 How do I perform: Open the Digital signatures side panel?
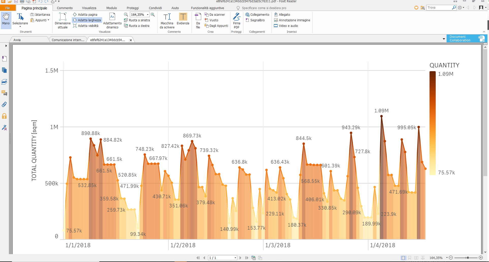tap(4, 128)
